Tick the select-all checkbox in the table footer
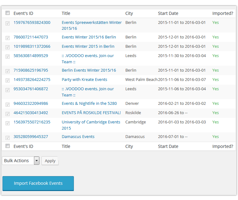This screenshot has width=238, height=200. (7, 146)
